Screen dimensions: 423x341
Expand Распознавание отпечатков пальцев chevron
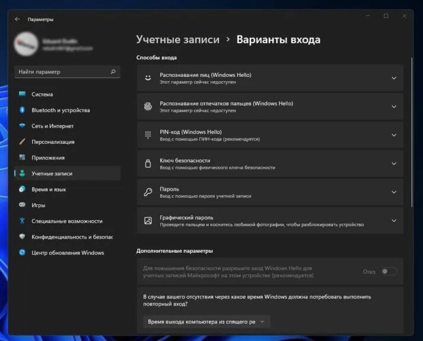tap(394, 107)
